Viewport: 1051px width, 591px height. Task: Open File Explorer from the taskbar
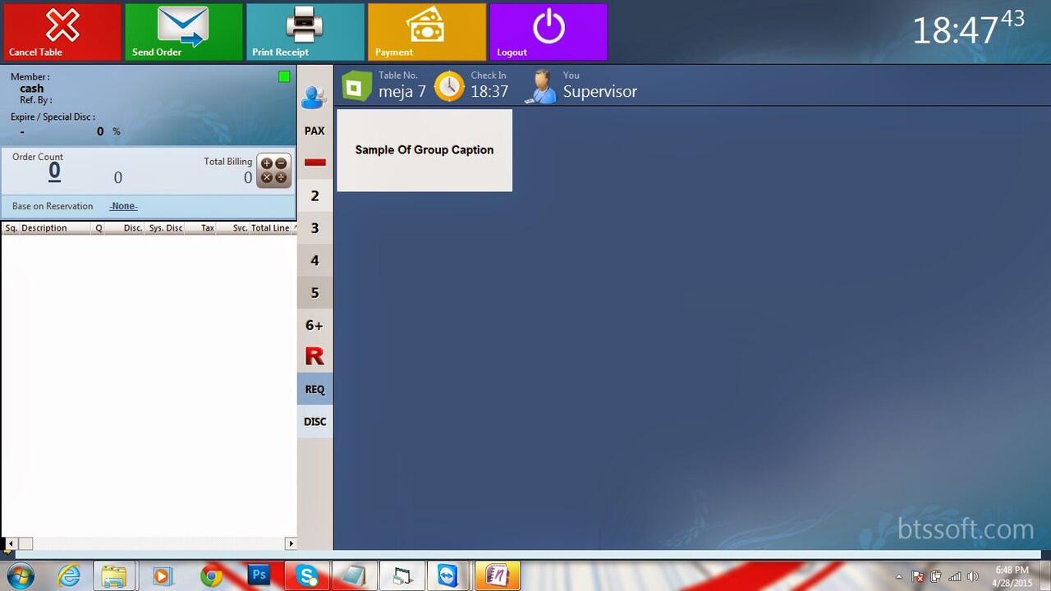pyautogui.click(x=114, y=576)
